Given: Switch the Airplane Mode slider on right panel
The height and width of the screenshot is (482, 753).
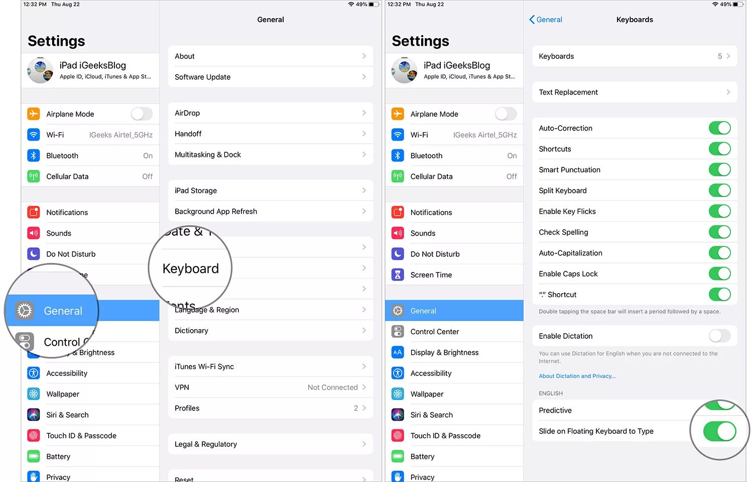Looking at the screenshot, I should 506,114.
